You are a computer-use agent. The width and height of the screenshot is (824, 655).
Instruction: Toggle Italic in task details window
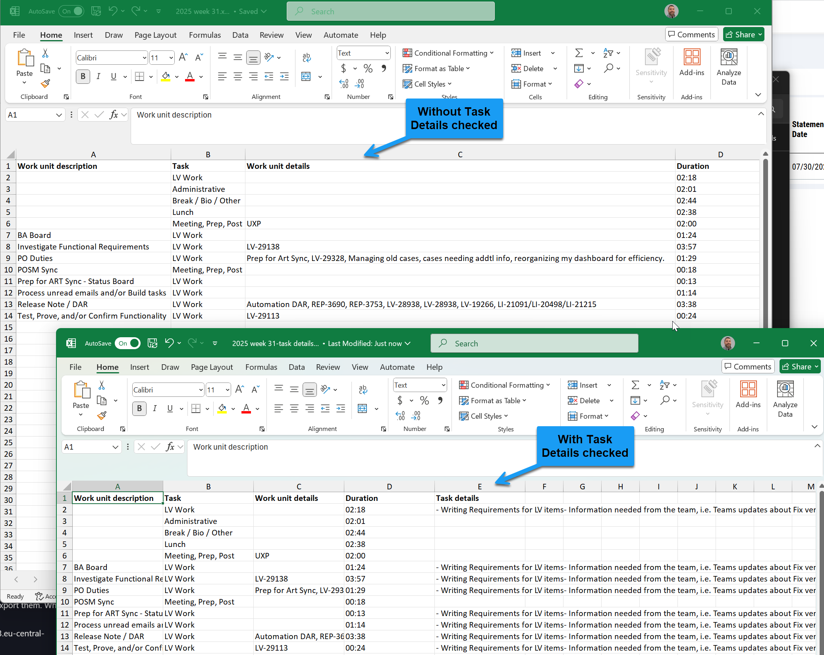click(154, 408)
